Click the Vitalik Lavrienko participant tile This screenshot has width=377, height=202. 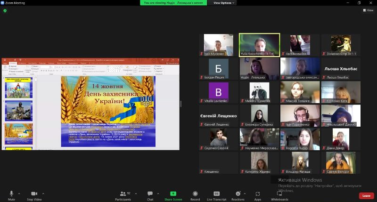coord(218,92)
